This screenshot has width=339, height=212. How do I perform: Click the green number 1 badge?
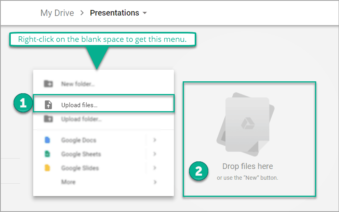click(23, 103)
